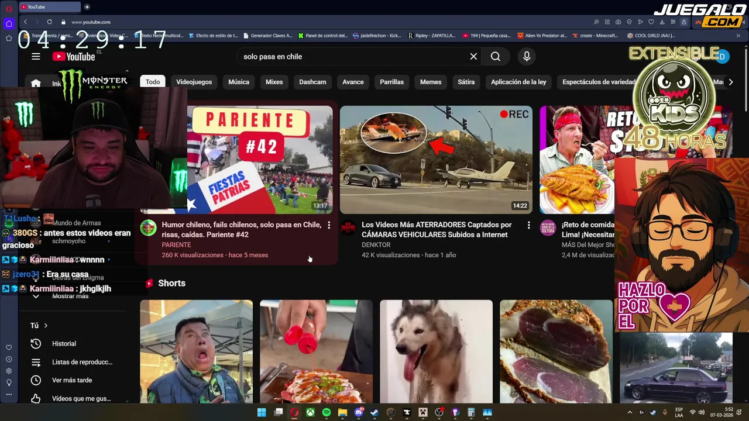Viewport: 749px width, 421px height.
Task: Click the DENKTOR channel avatar
Action: [348, 227]
